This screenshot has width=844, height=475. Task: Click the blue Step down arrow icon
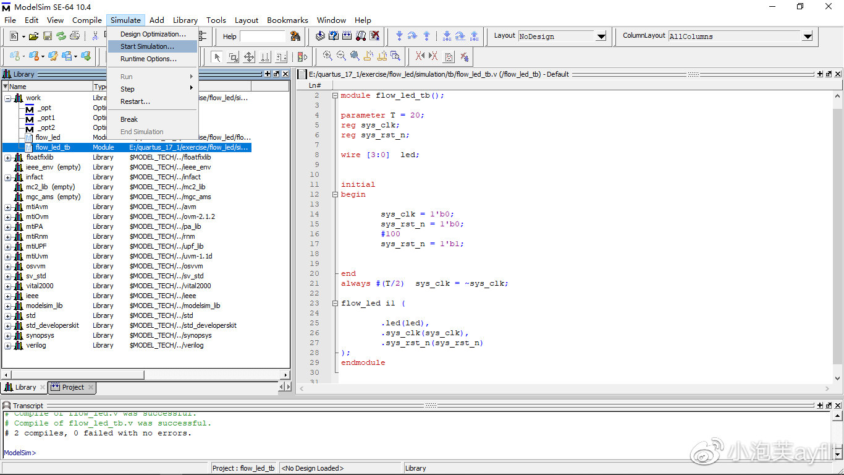[447, 36]
